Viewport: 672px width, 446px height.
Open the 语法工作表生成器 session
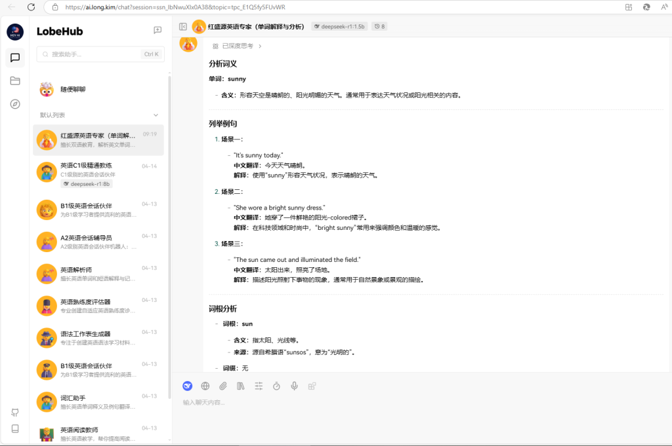coord(98,338)
